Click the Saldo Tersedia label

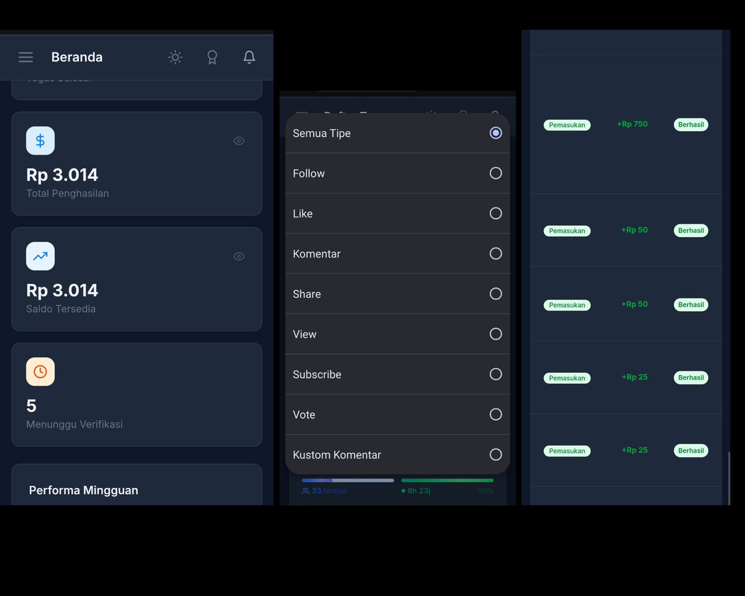(61, 309)
